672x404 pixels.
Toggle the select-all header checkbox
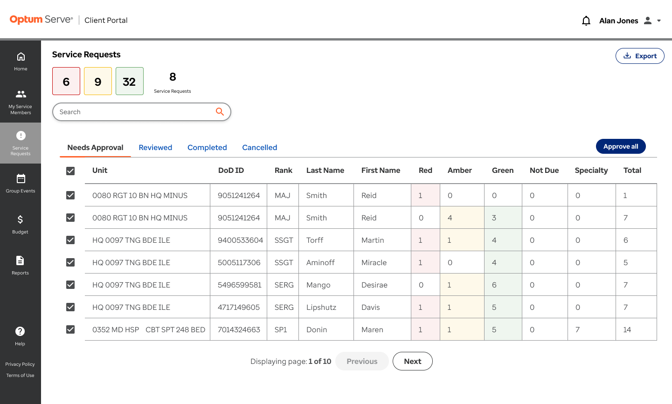pos(70,171)
